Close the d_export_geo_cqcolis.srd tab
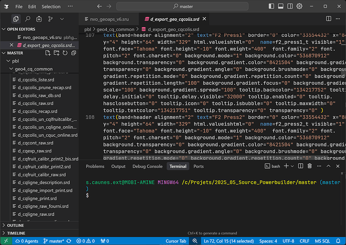346x245 pixels. tap(204, 19)
